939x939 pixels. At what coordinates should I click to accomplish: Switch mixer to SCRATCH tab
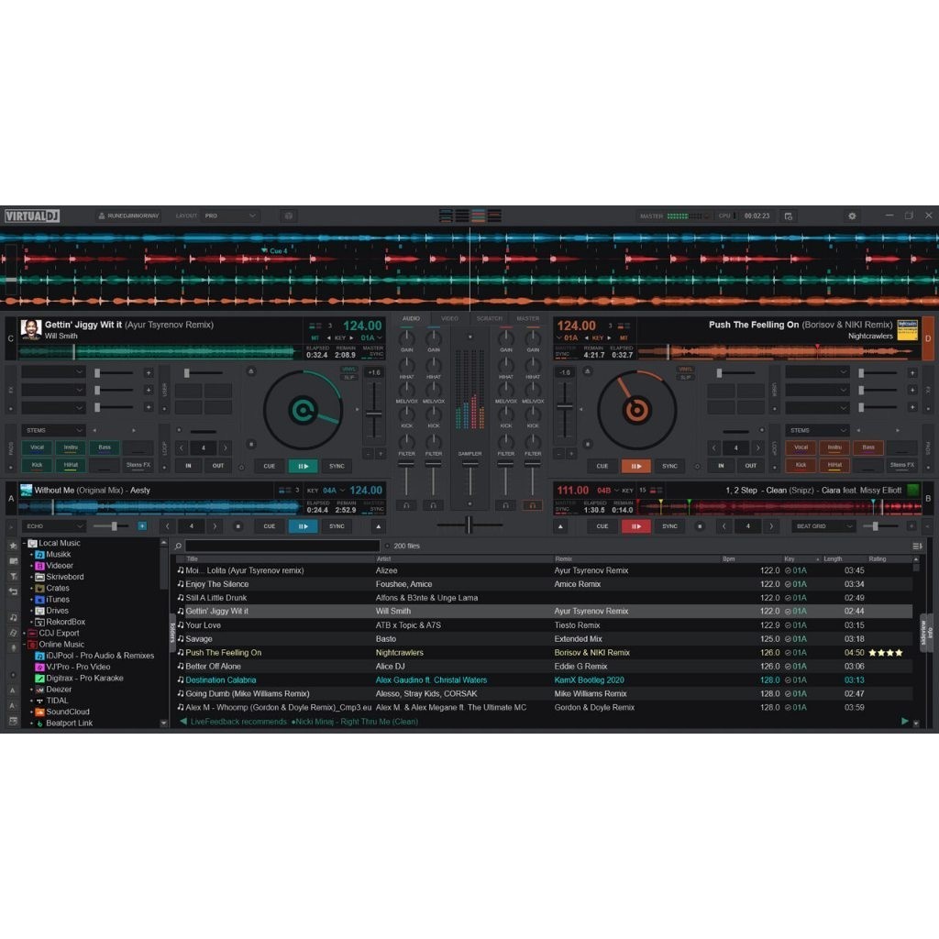pyautogui.click(x=490, y=318)
